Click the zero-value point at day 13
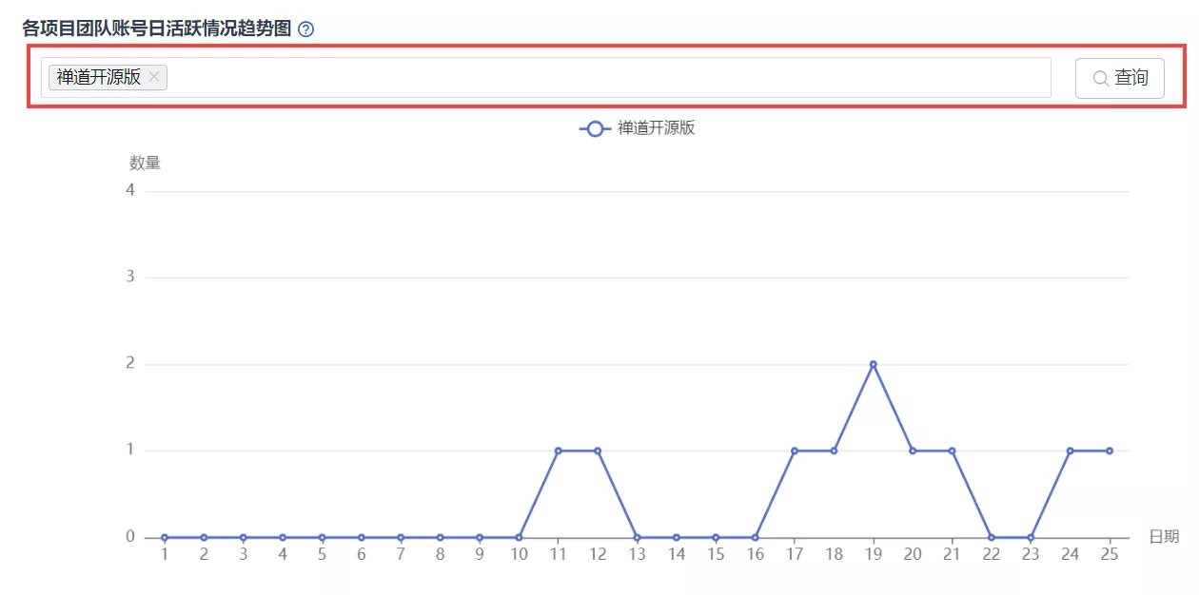 coord(637,537)
